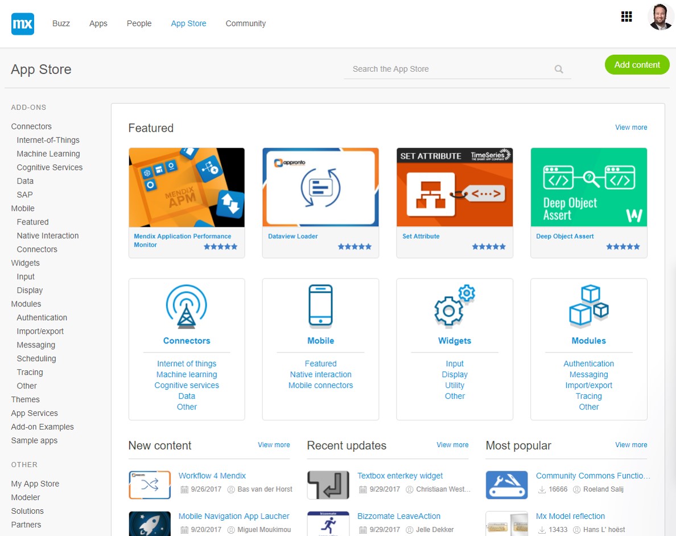Open Machine learning in Connectors card
The height and width of the screenshot is (536, 676).
click(187, 375)
